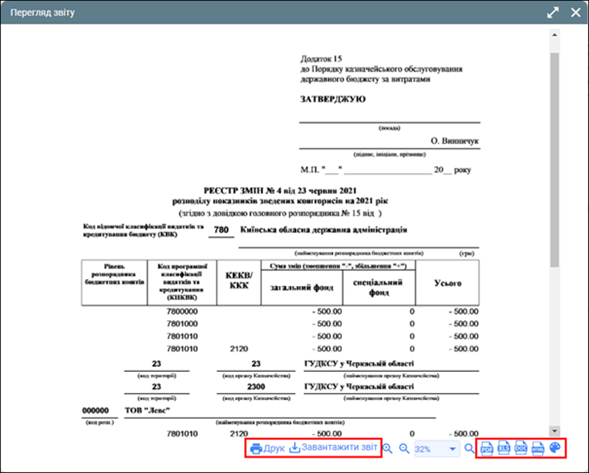The image size is (589, 473).
Task: Click the vertical scrollbar thumb
Action: [554, 156]
